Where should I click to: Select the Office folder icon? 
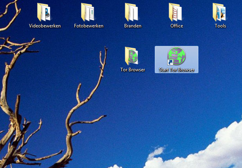click(x=176, y=12)
